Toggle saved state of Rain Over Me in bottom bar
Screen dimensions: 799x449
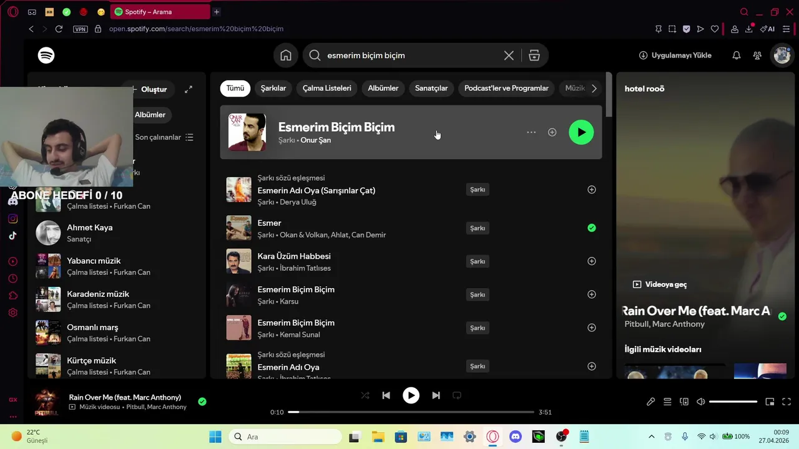point(202,402)
